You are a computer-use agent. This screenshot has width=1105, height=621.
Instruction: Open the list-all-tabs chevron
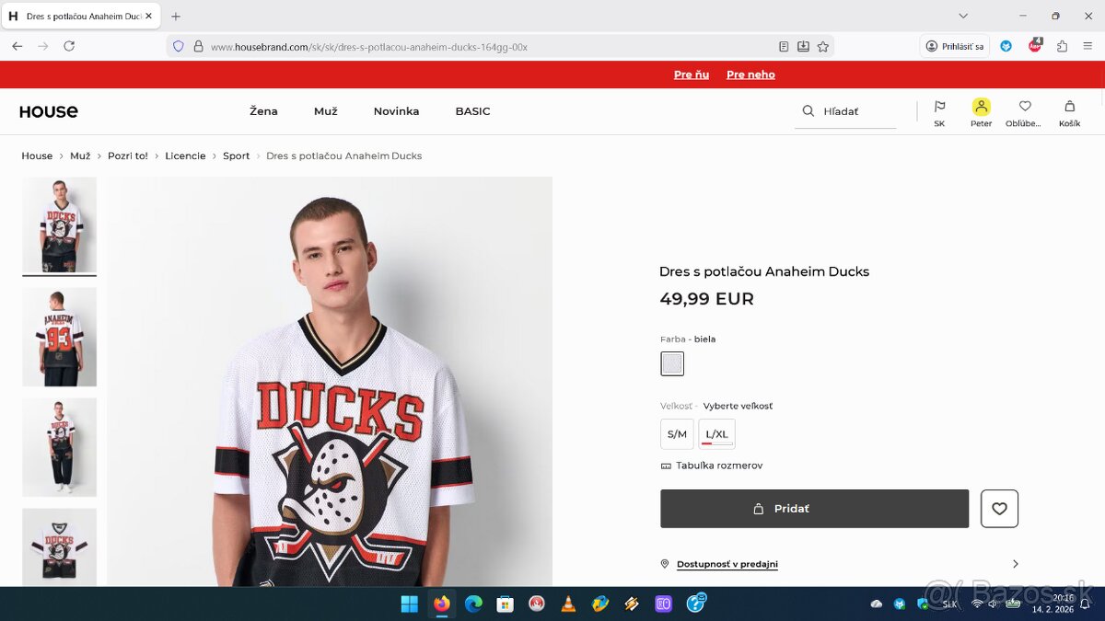[x=963, y=16]
